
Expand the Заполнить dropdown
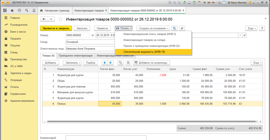72,63
